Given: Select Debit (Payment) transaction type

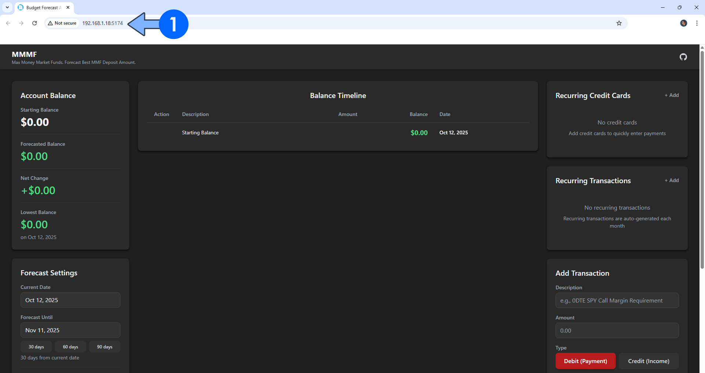Looking at the screenshot, I should pos(585,361).
